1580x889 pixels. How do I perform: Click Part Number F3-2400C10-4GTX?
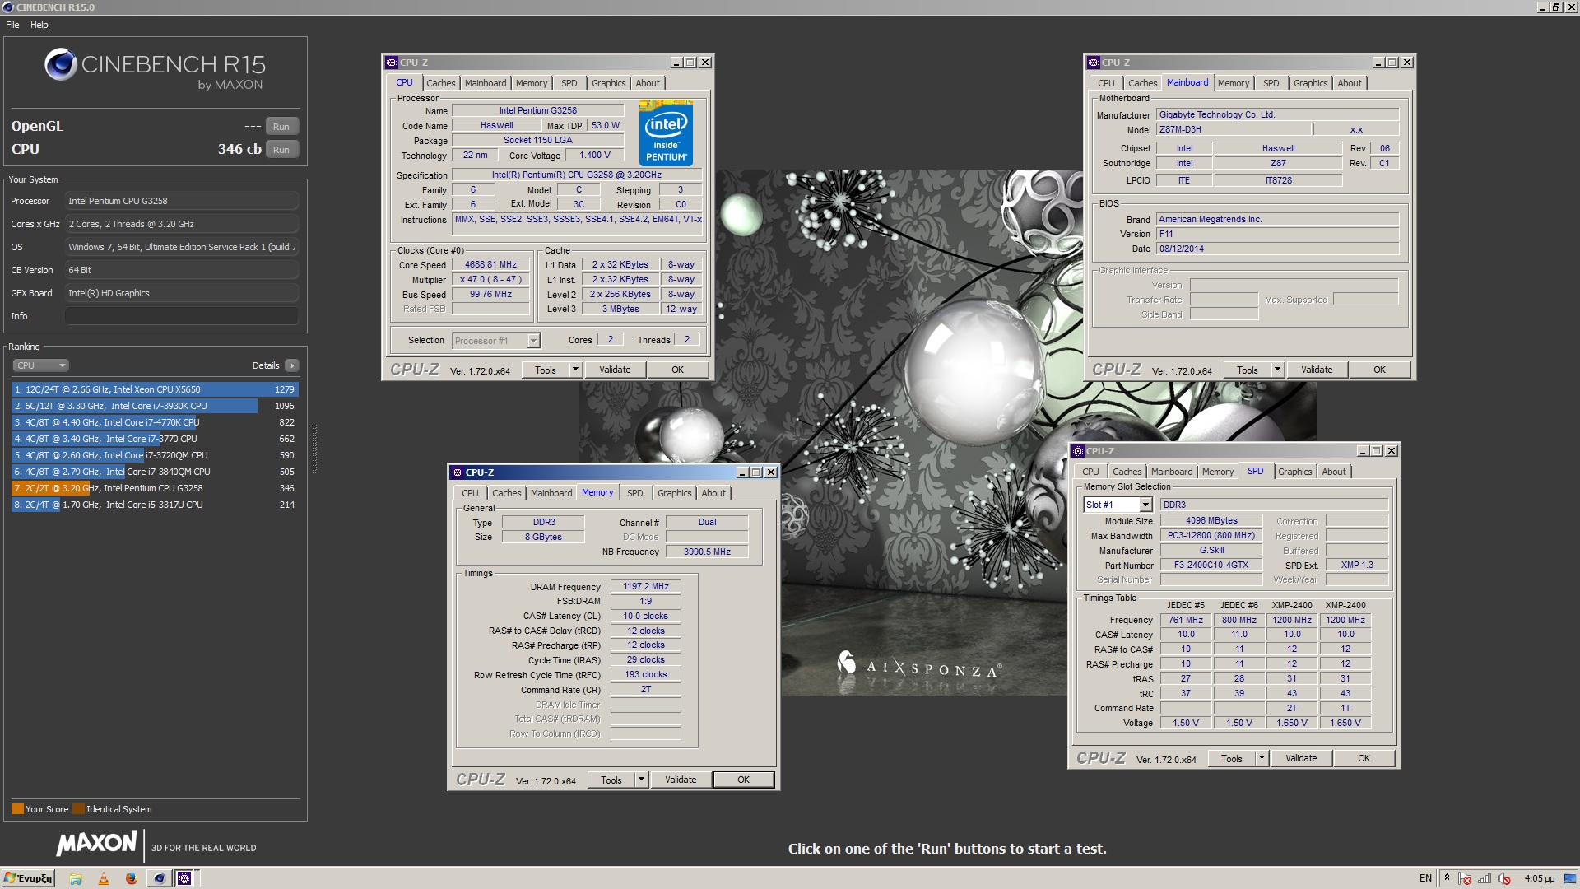(1211, 566)
